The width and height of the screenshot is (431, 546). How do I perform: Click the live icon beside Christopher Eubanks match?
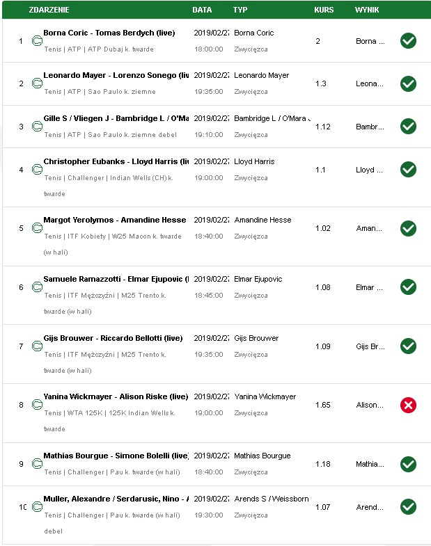pos(37,170)
